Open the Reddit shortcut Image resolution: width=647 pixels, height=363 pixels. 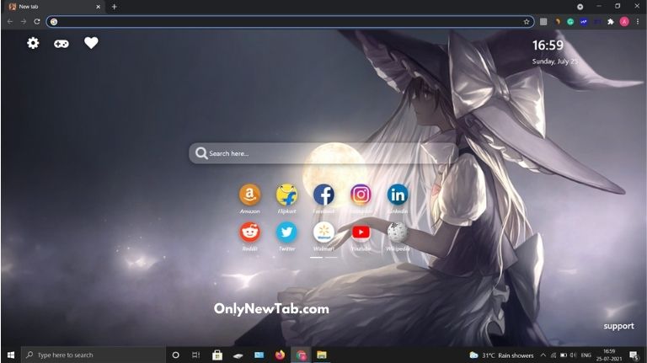(x=249, y=232)
